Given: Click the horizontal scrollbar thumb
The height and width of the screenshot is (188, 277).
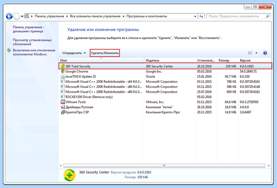Looking at the screenshot, I should pyautogui.click(x=164, y=166).
